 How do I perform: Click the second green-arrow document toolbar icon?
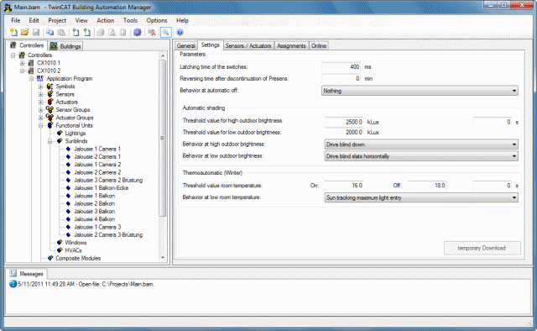point(87,32)
